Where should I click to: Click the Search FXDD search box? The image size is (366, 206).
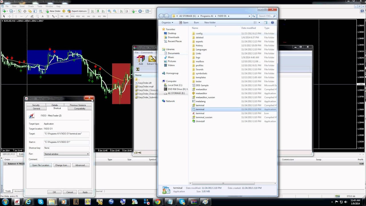click(266, 16)
